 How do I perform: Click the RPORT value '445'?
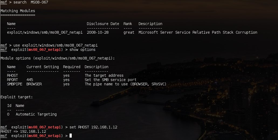tap(30, 80)
